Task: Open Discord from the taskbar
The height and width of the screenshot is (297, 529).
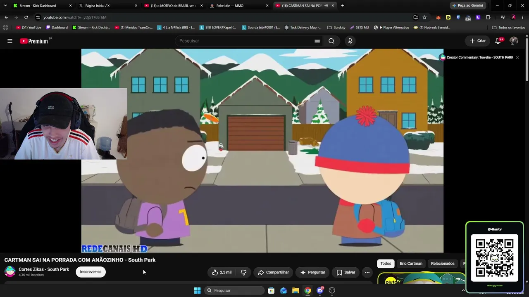Action: (320, 290)
